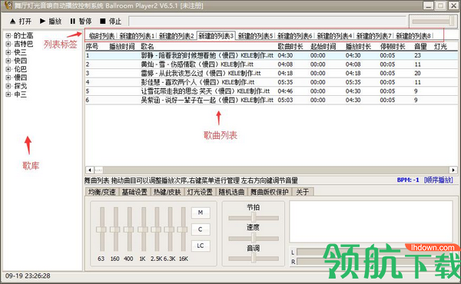Screen dimensions: 461x284
Task: Click the 打开 (open) toolbar button
Action: pos(21,21)
